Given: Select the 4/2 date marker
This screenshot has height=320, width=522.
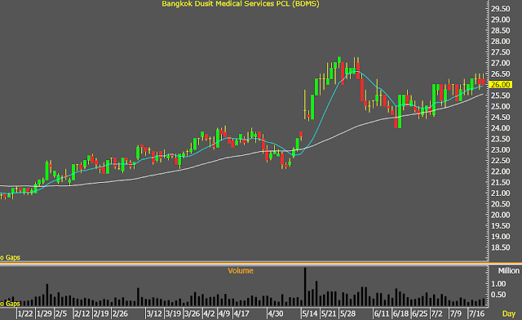Looking at the screenshot, I should click(x=209, y=313).
